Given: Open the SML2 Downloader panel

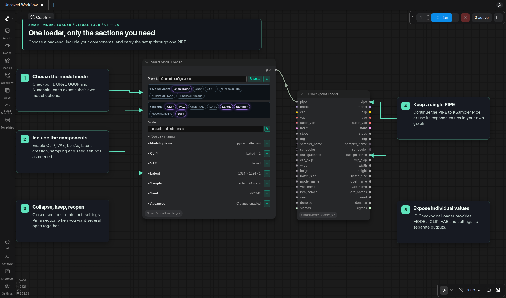Looking at the screenshot, I should click(7, 108).
